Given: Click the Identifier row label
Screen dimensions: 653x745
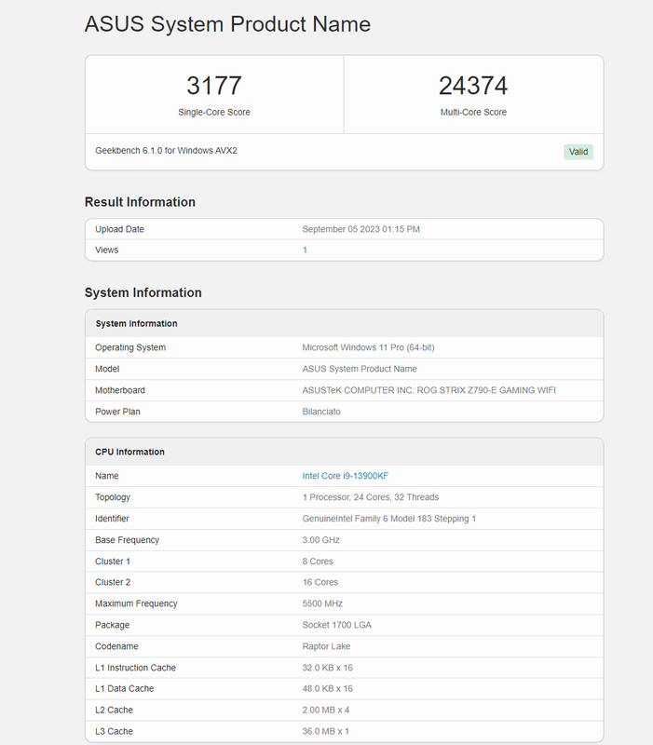Looking at the screenshot, I should click(112, 519).
